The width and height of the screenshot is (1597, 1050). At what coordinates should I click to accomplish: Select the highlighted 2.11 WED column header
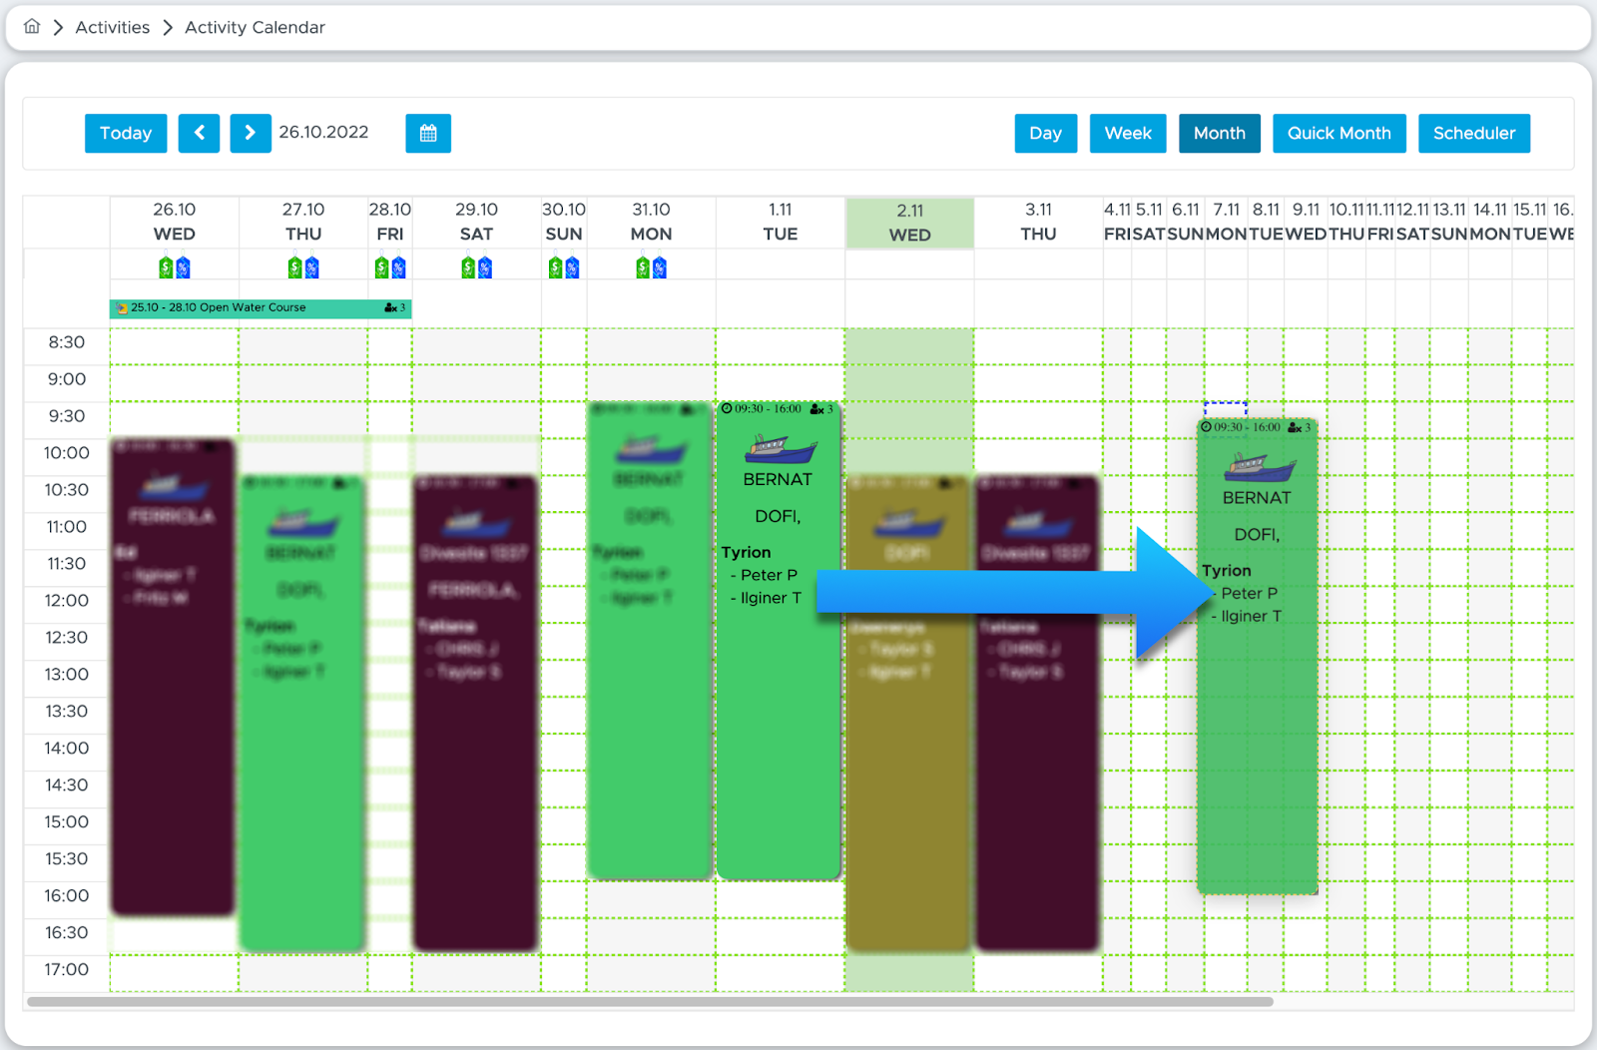(909, 223)
